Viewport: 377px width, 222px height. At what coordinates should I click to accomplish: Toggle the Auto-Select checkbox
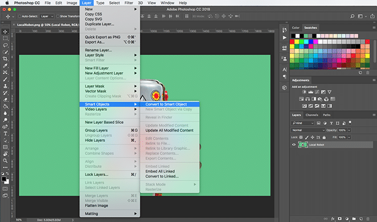click(20, 16)
